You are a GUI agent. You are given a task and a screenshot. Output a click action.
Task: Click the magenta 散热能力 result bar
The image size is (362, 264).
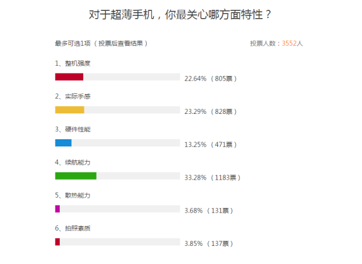click(57, 209)
